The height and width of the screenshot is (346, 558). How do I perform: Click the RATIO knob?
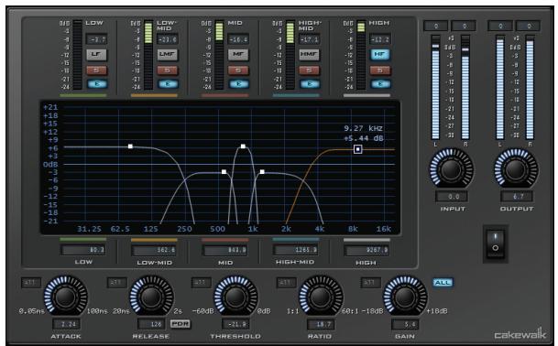(x=321, y=297)
